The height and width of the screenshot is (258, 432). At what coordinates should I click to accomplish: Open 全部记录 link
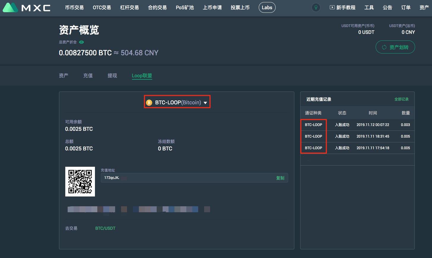[x=401, y=99]
